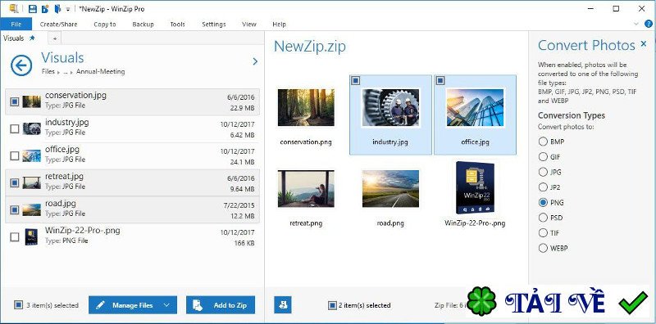This screenshot has height=324, width=656.
Task: Click the office.jpg file icon in list
Action: [32, 155]
